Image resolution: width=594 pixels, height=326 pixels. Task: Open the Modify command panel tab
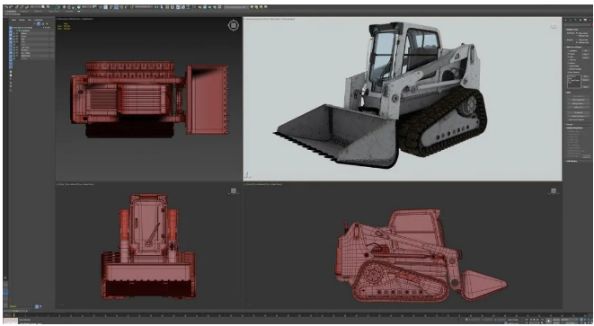(x=570, y=20)
